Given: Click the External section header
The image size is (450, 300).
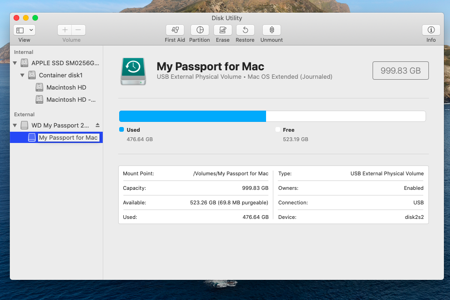Looking at the screenshot, I should point(24,114).
